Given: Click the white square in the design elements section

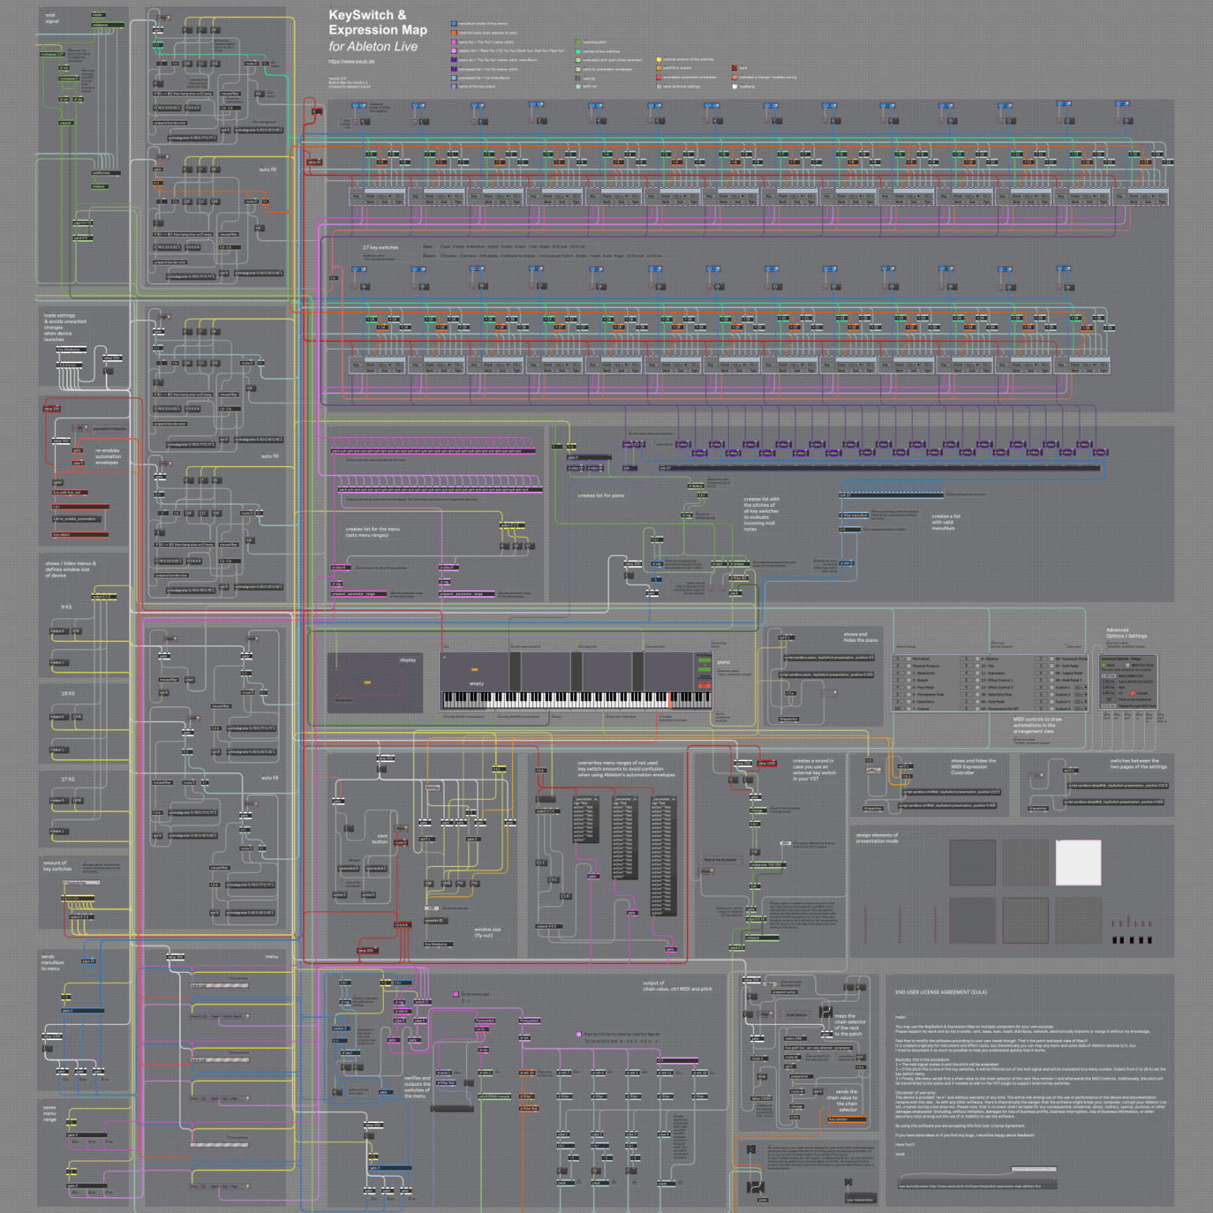Looking at the screenshot, I should click(1080, 861).
